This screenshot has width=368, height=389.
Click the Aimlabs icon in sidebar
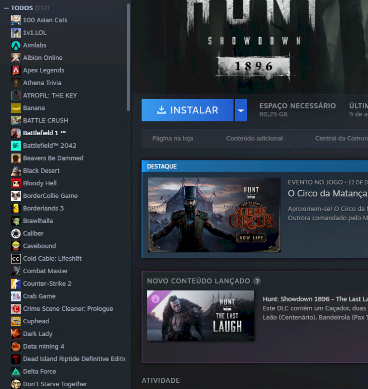pos(16,45)
